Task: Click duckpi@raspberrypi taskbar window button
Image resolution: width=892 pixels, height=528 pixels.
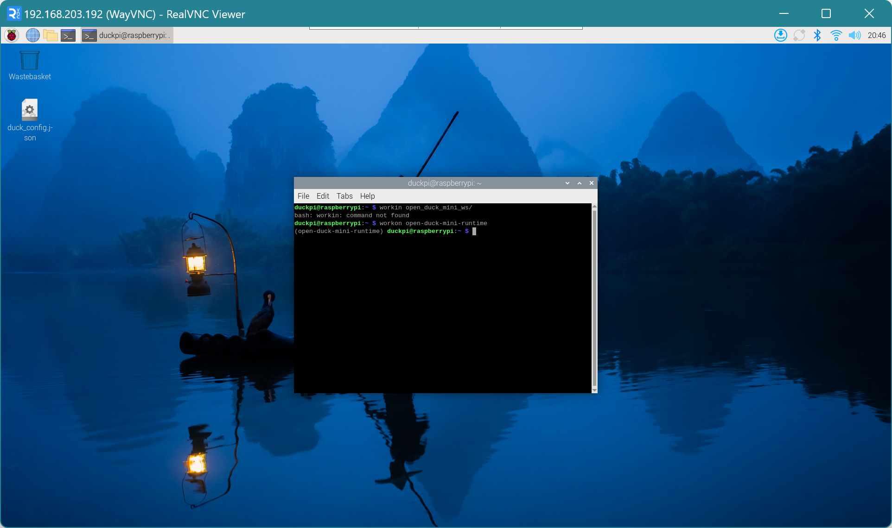Action: click(127, 35)
